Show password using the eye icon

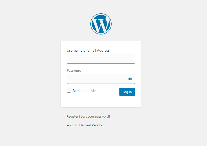pos(130,79)
